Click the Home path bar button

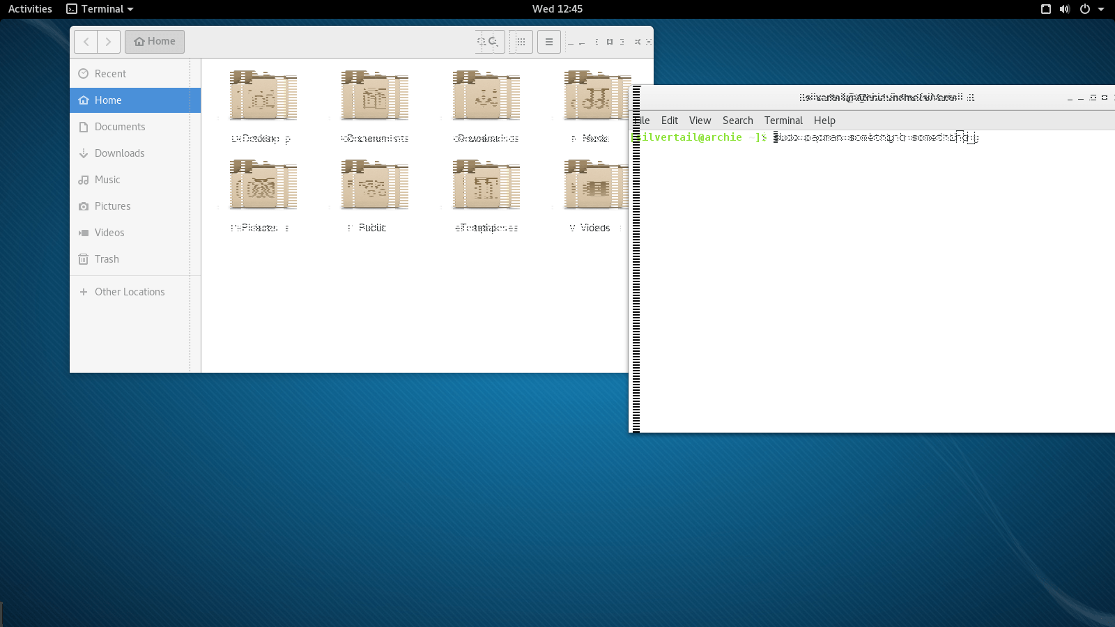[155, 42]
